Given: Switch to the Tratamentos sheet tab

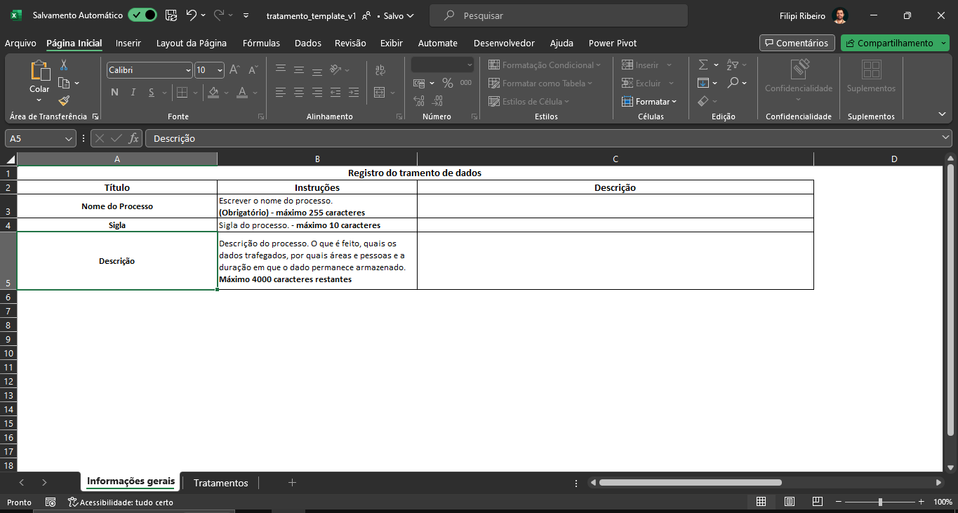Looking at the screenshot, I should 220,483.
